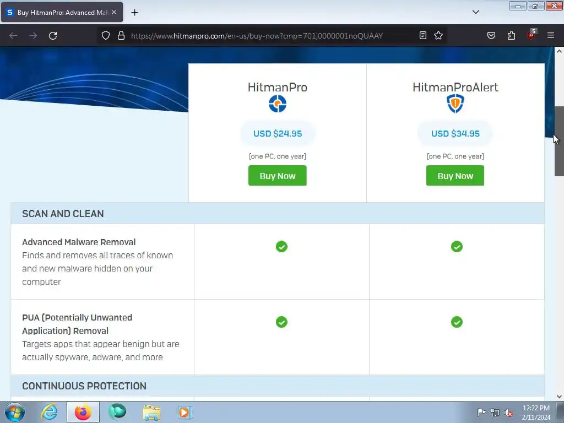
Task: Go back with the browser back arrow
Action: point(13,36)
